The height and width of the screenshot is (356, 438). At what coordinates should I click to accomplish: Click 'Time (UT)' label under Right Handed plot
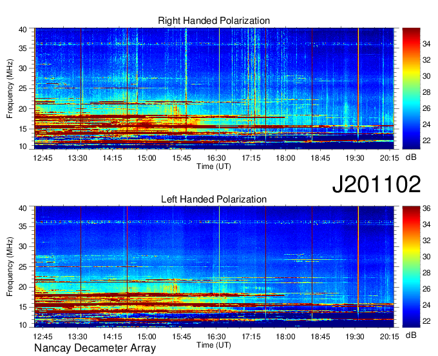coord(214,166)
